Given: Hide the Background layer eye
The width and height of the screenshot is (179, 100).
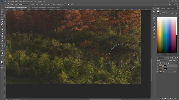Looking at the screenshot, I should click(157, 72).
